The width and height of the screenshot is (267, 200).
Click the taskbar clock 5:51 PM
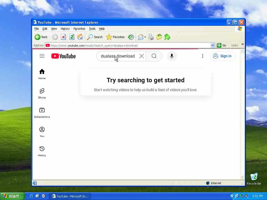click(257, 196)
